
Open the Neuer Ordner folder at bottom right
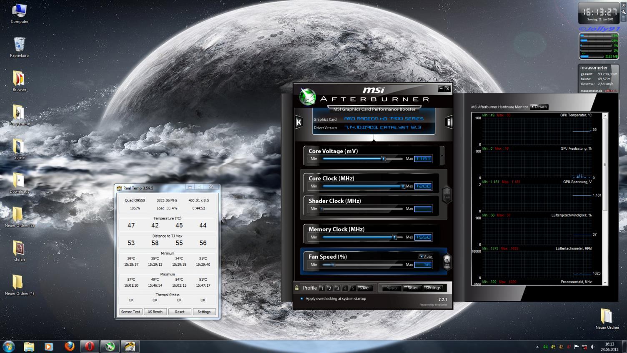point(607,319)
